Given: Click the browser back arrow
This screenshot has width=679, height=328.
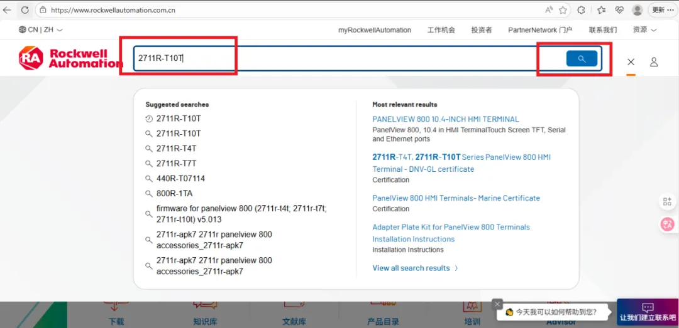Looking at the screenshot, I should pyautogui.click(x=8, y=9).
